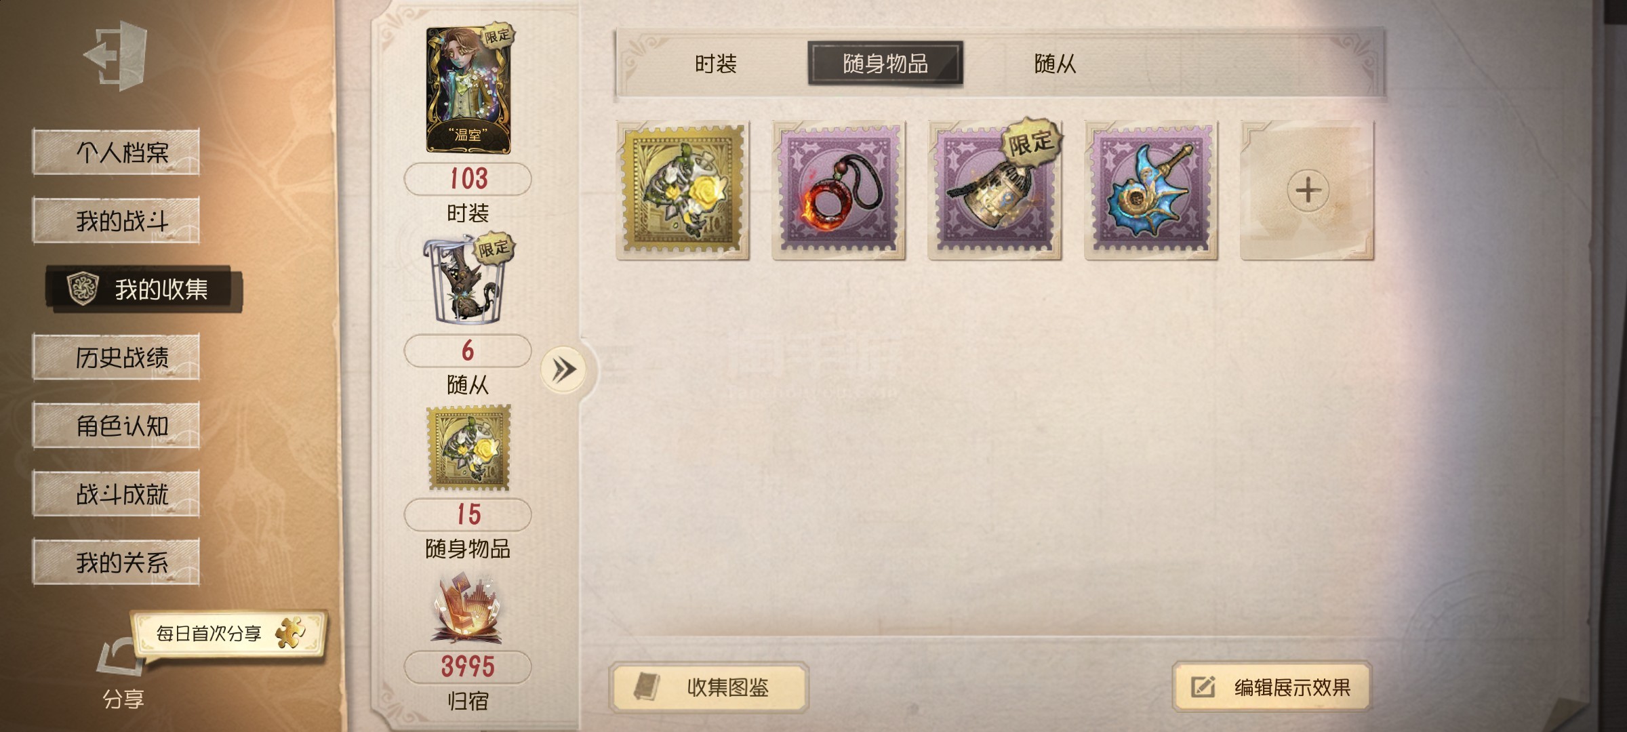Open the limited pet in cage thumbnail
1627x732 pixels.
[x=467, y=279]
